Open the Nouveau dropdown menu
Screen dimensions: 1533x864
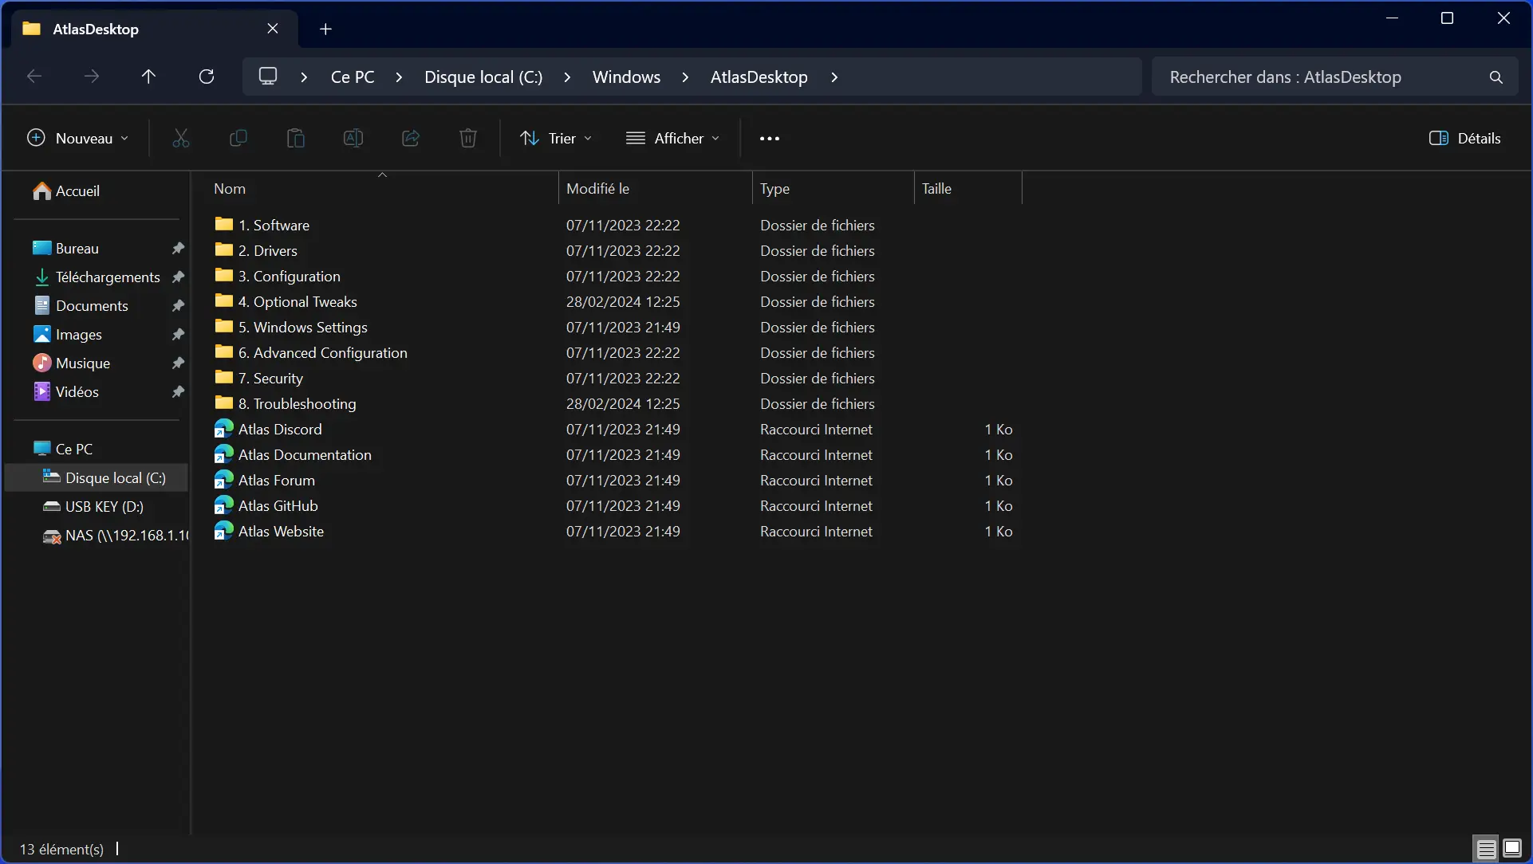click(77, 139)
